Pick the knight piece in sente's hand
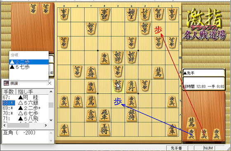The width and height of the screenshot is (231, 151). [191, 122]
